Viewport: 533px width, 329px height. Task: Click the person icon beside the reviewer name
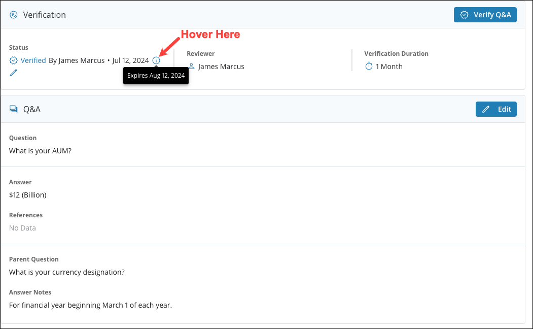(191, 67)
